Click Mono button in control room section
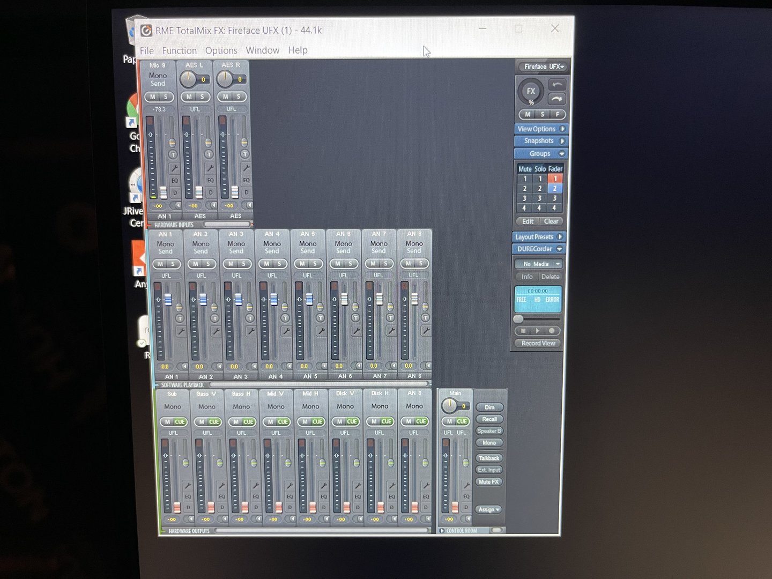 pos(489,443)
